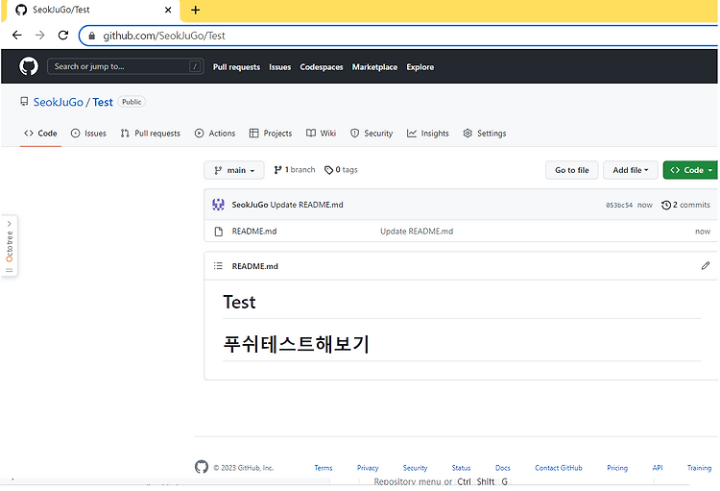Click the GitHub Octocat logo in header
The width and height of the screenshot is (720, 491).
coord(29,66)
